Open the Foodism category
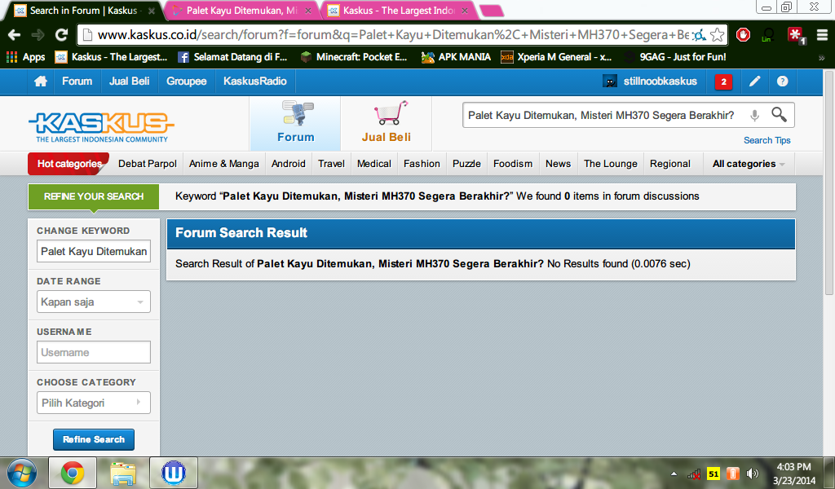 [x=513, y=164]
